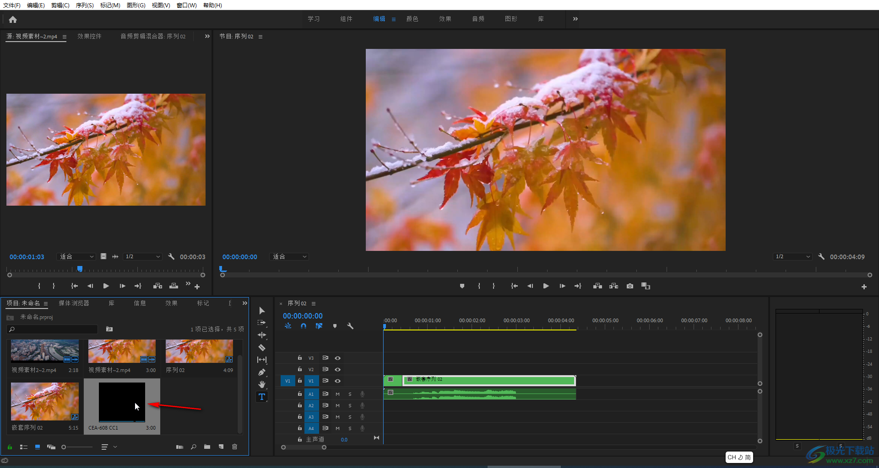Open source monitor settings wrench
The width and height of the screenshot is (879, 468).
pos(171,257)
